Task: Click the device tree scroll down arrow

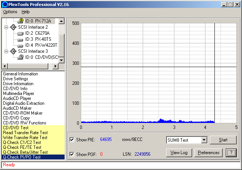Action: [62, 60]
